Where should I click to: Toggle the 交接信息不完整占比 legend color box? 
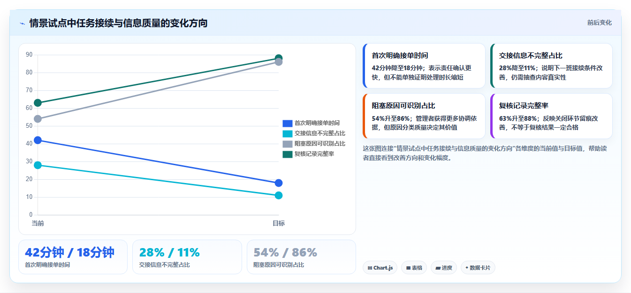pyautogui.click(x=287, y=133)
